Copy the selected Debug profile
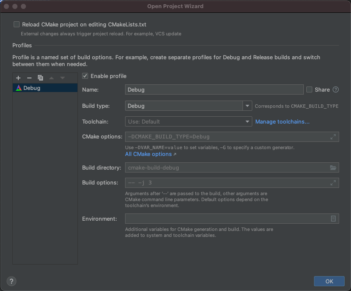Viewport: 351px width, 291px height. point(40,78)
